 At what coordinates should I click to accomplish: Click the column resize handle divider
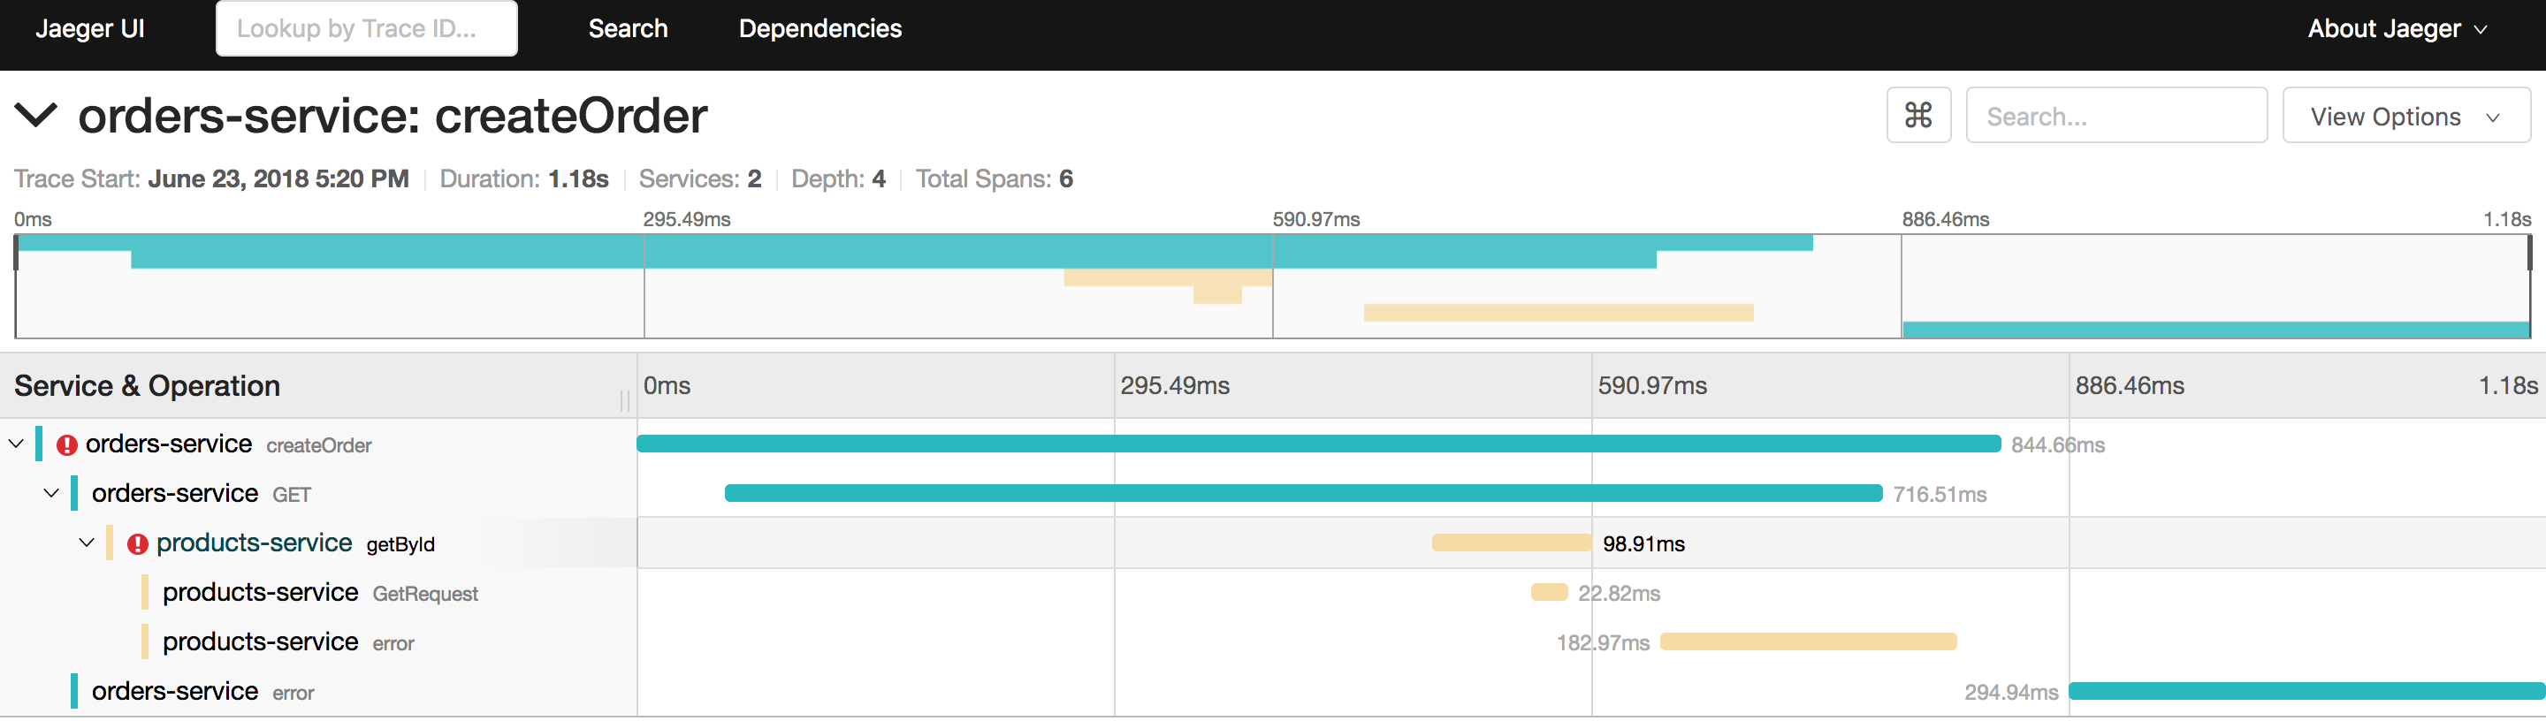point(625,400)
